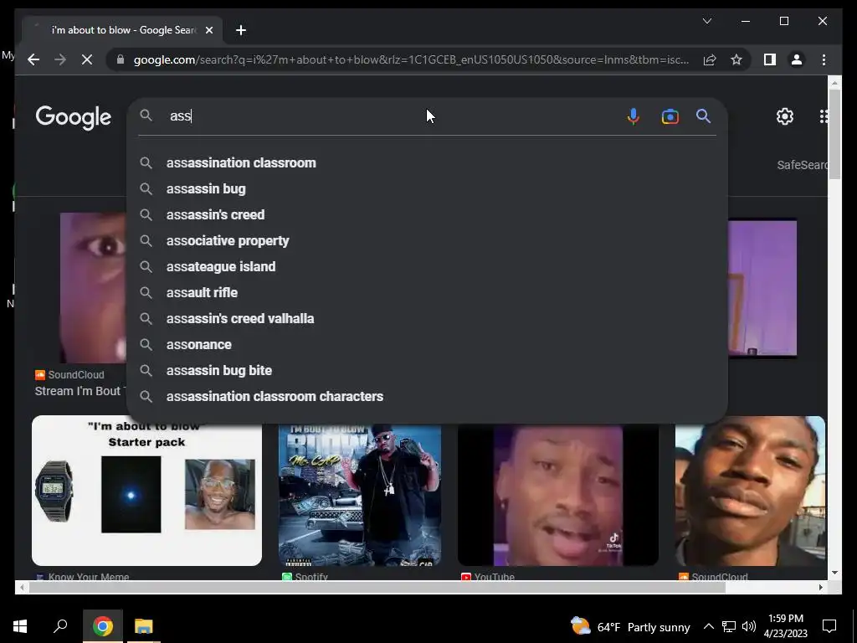857x643 pixels.
Task: Stop the page from loading
Action: 87,59
